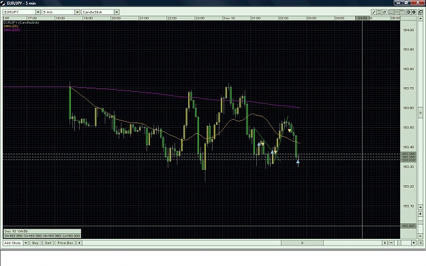Select the horizontal lines tool icon
This screenshot has width=426, height=266.
click(379, 12)
